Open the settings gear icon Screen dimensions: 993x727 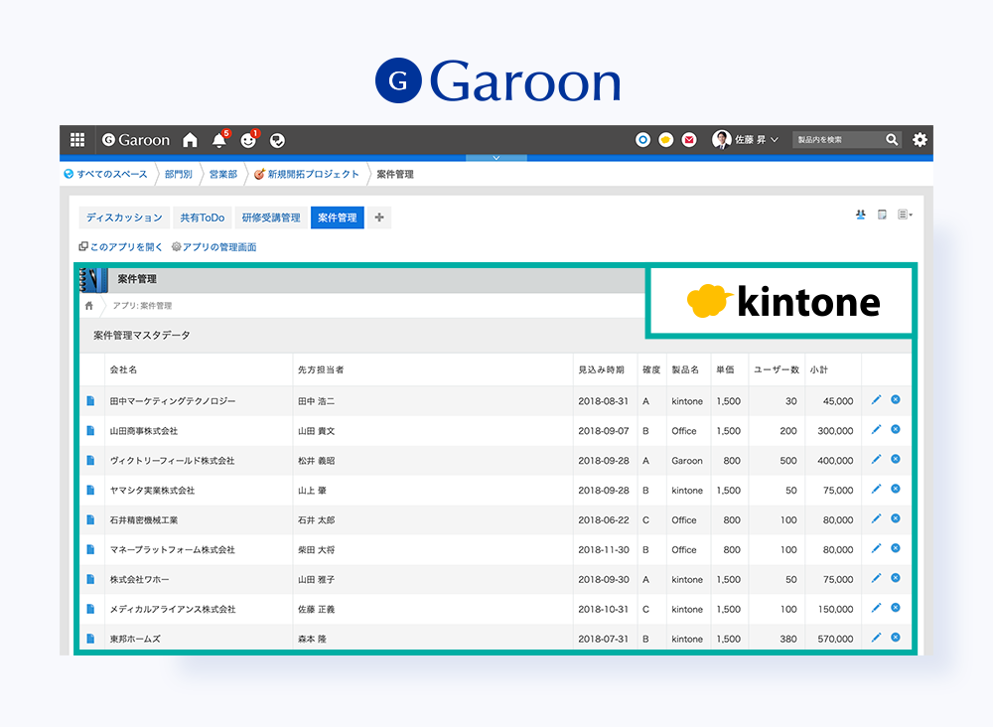point(920,140)
